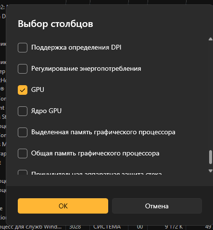Enable the Ядро GPU checkbox
Viewport: 213px width, 230px height.
23,111
